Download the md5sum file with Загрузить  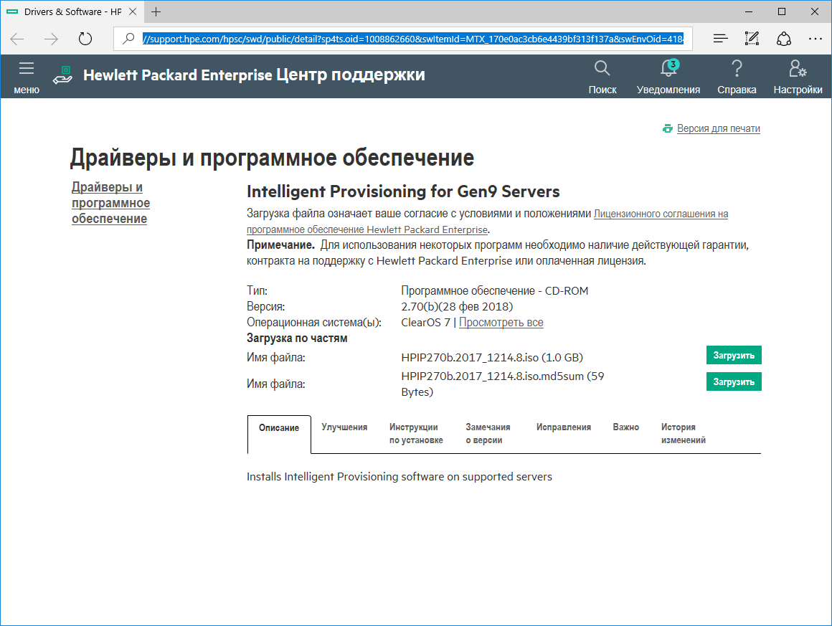734,381
